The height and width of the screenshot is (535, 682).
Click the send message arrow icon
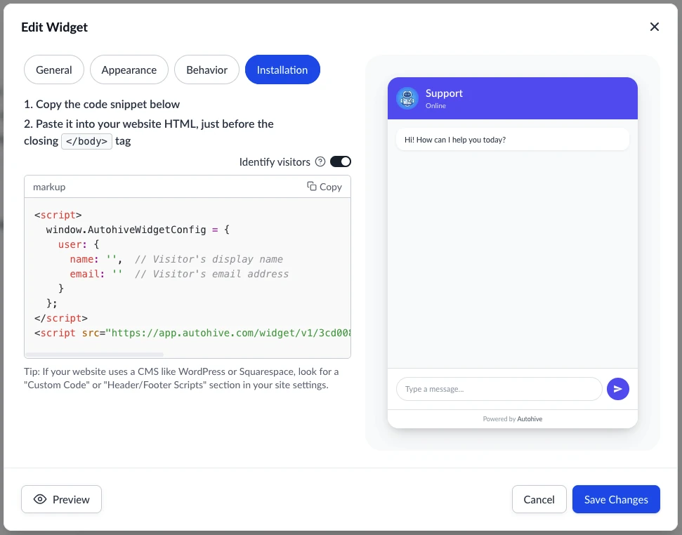pyautogui.click(x=617, y=389)
